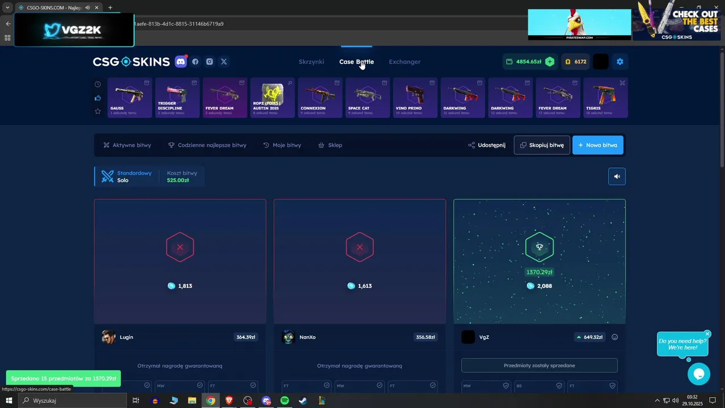Open settings via the blue gear icon
This screenshot has height=408, width=725.
click(620, 62)
